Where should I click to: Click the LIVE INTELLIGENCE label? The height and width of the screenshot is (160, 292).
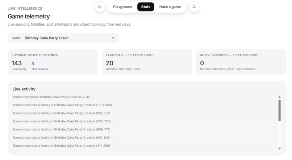pyautogui.click(x=25, y=8)
